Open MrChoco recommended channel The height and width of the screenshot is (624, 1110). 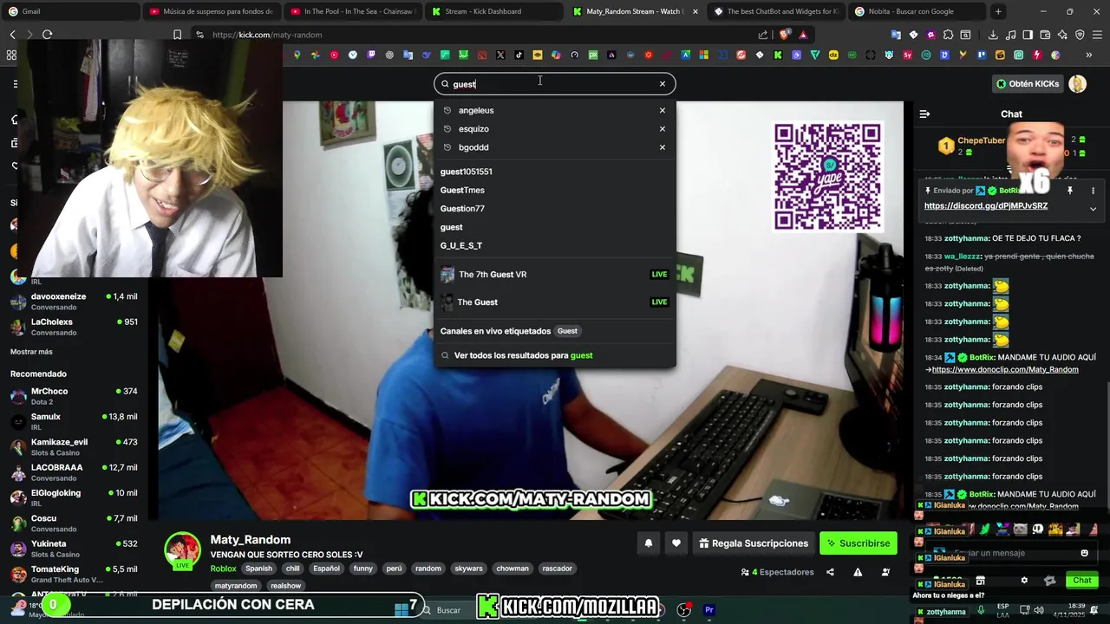[74, 396]
